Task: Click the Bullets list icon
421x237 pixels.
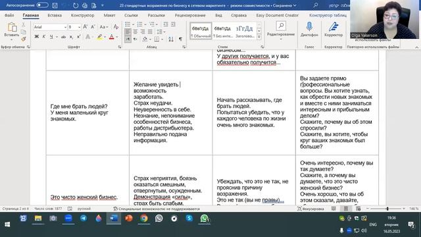Action: 128,24
